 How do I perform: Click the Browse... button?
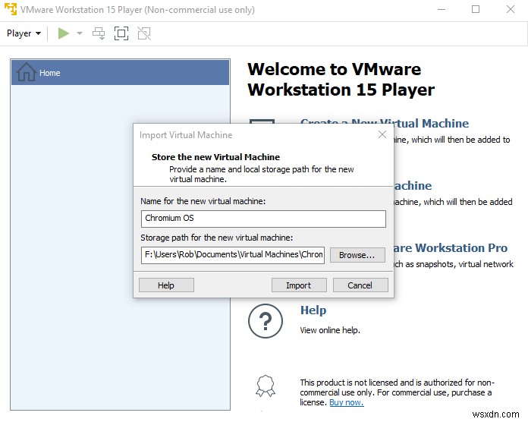pos(357,255)
